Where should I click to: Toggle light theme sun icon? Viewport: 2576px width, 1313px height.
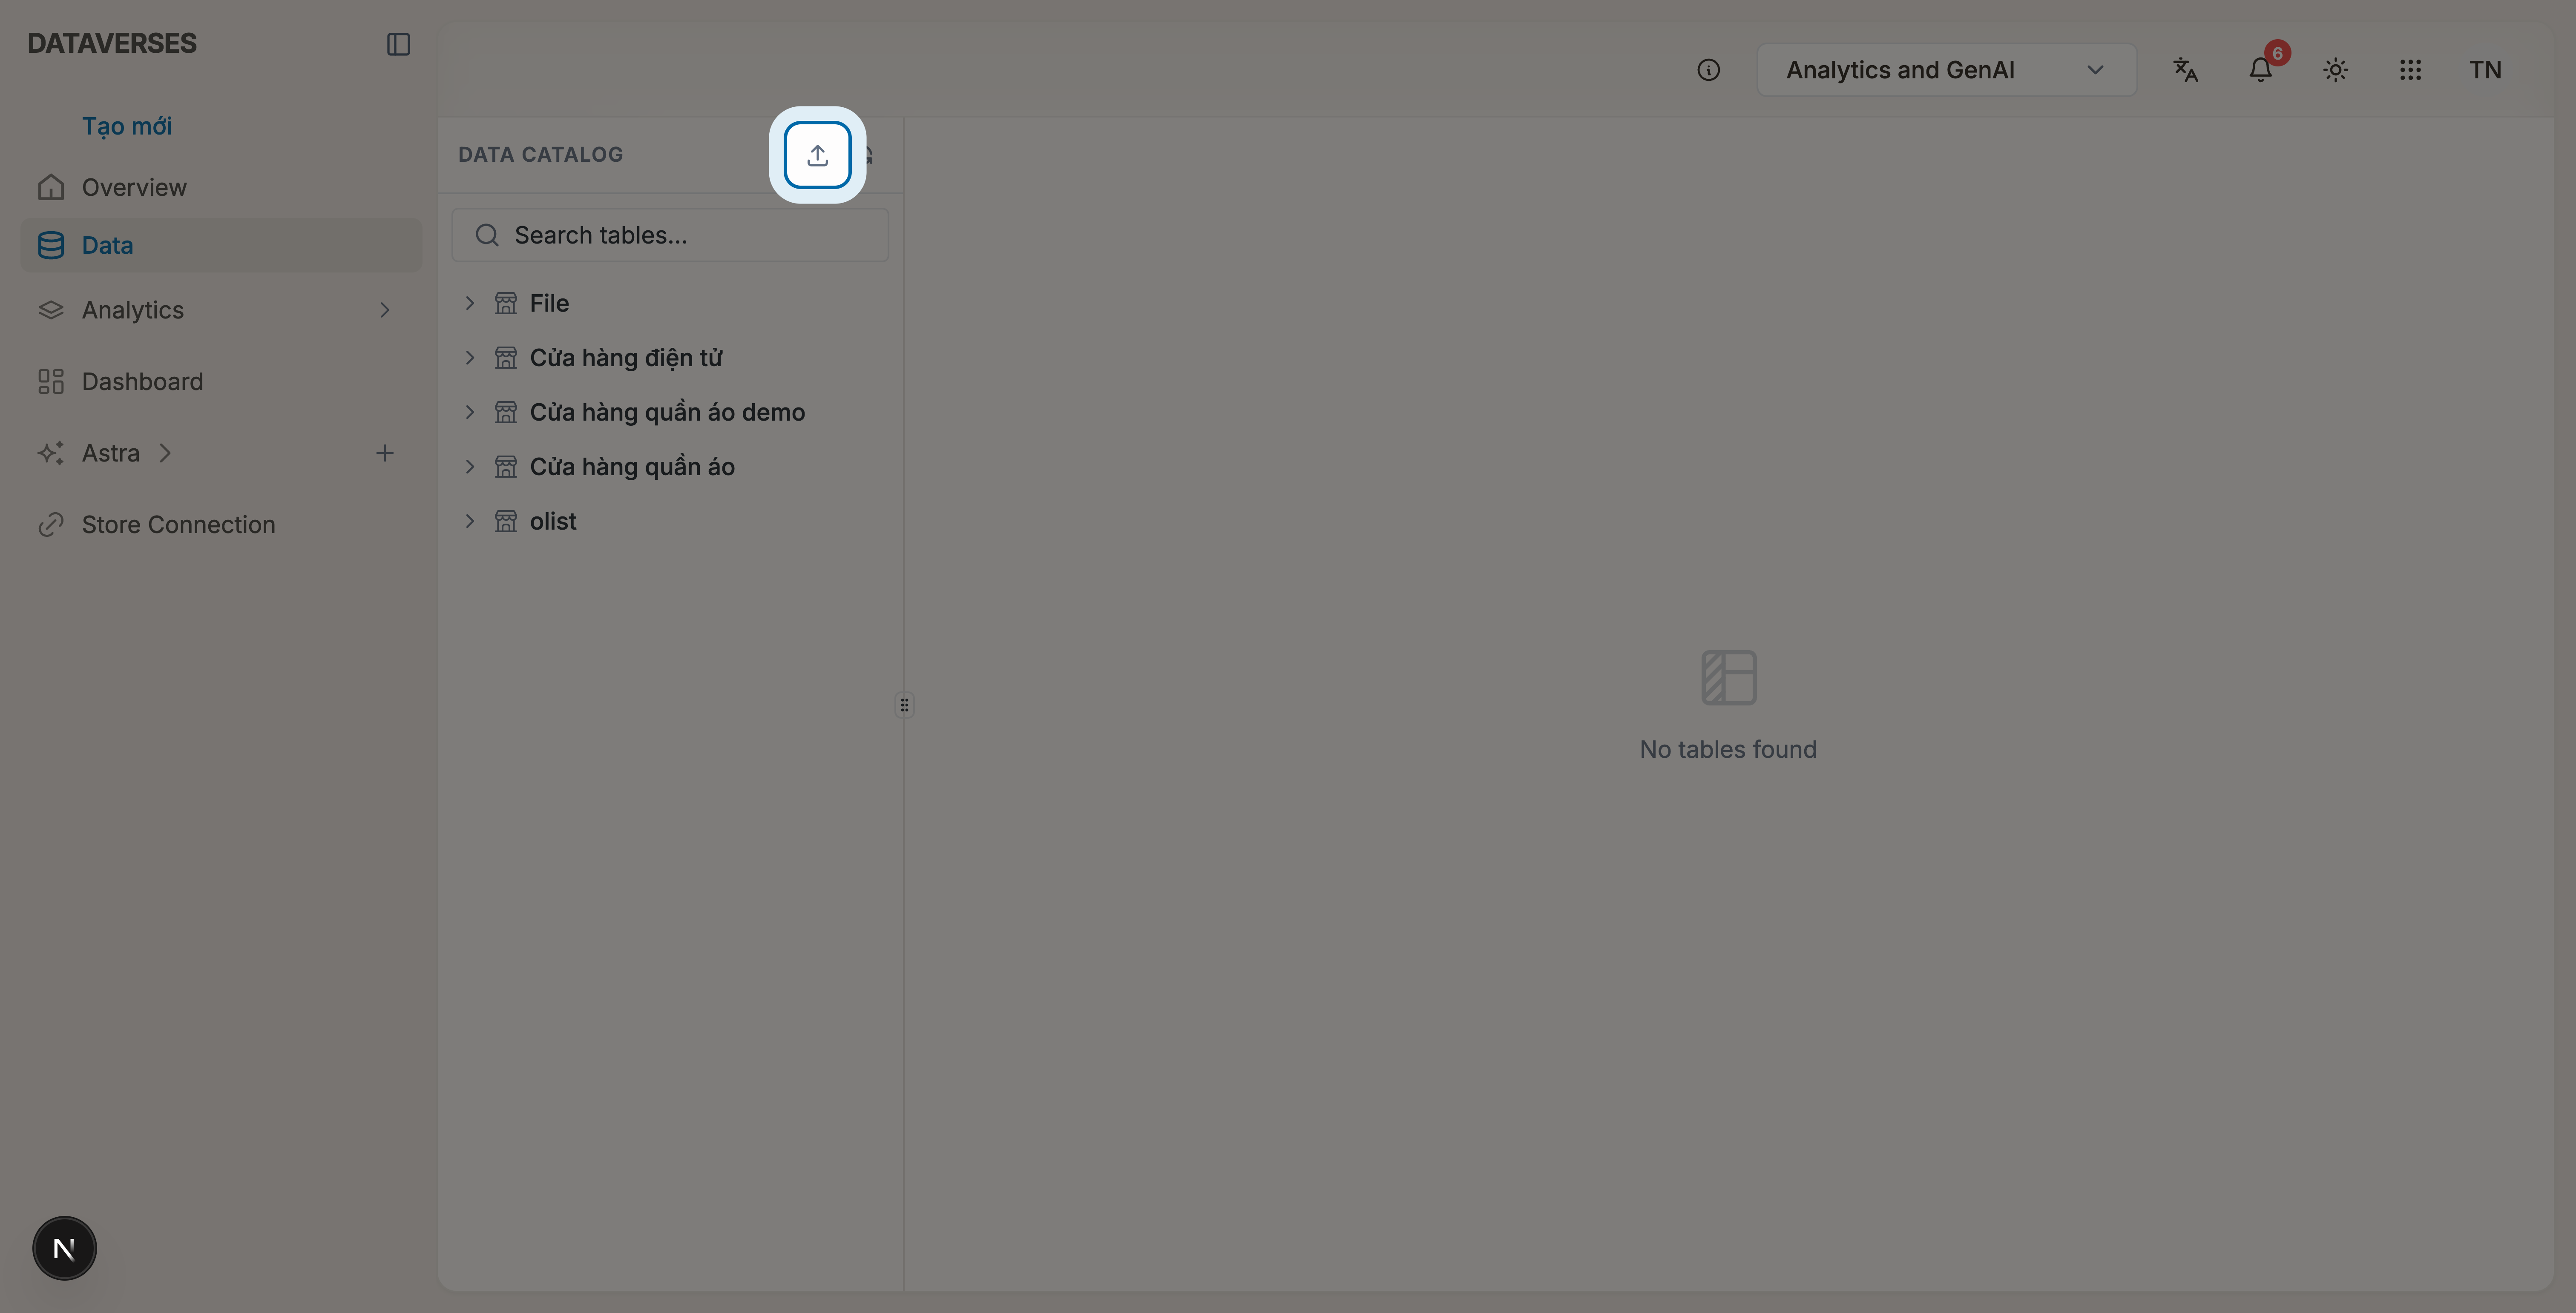(2335, 70)
